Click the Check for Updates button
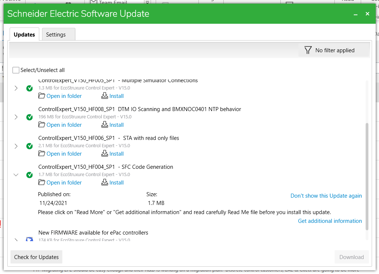The width and height of the screenshot is (379, 274). pyautogui.click(x=37, y=257)
